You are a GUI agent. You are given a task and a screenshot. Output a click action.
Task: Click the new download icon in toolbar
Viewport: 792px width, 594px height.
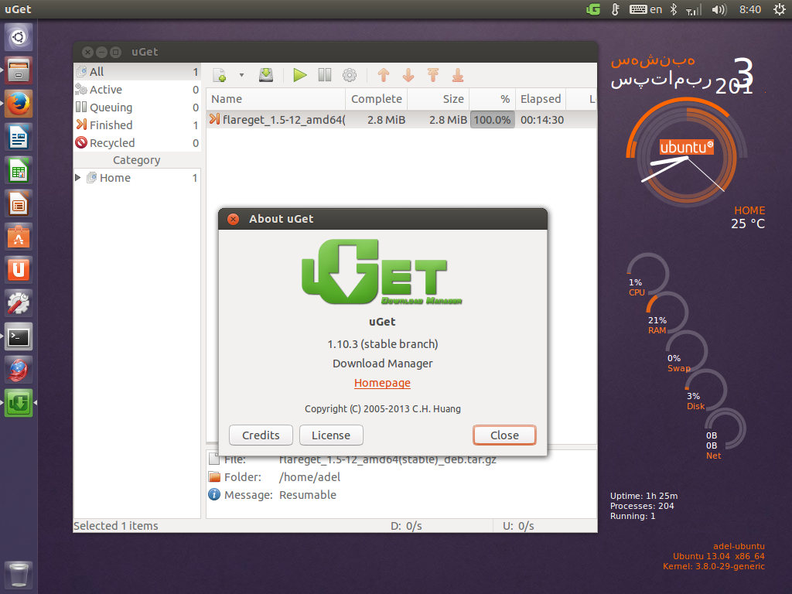pyautogui.click(x=220, y=75)
